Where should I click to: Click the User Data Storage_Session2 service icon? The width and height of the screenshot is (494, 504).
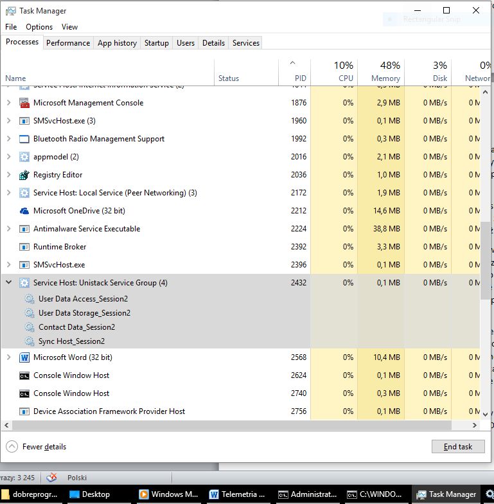(30, 313)
